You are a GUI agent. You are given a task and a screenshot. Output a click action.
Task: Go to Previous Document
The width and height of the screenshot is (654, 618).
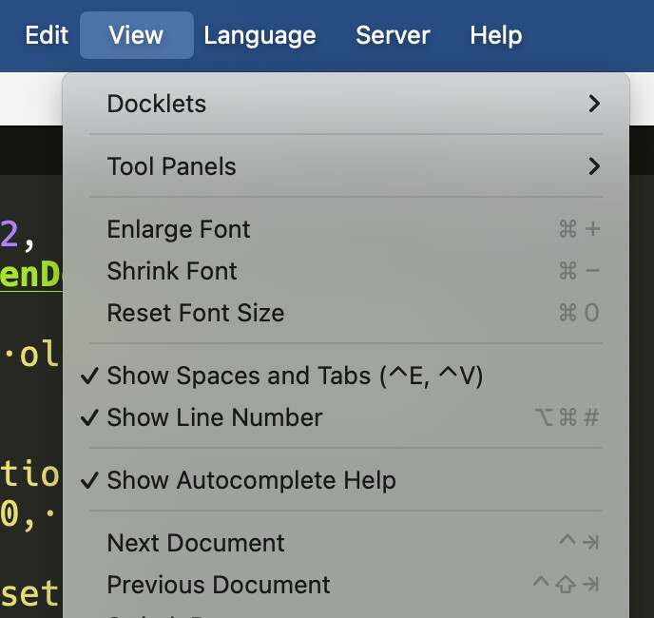(x=219, y=585)
